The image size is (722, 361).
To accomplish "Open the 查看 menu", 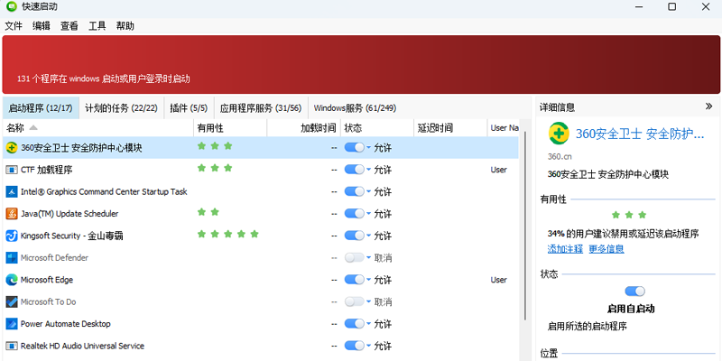I will click(69, 26).
